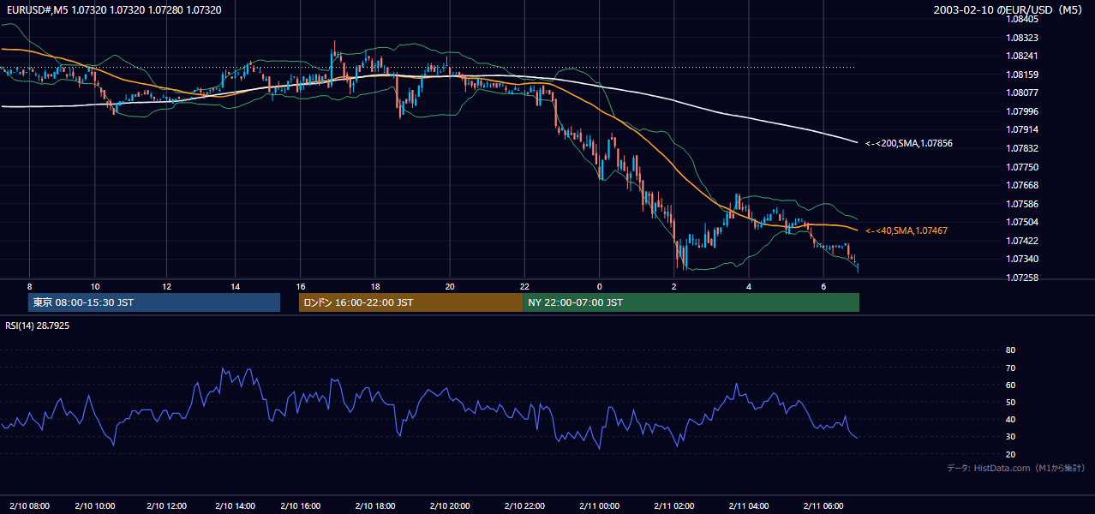1095x514 pixels.
Task: Click hour marker 0 under price chart
Action: (600, 286)
